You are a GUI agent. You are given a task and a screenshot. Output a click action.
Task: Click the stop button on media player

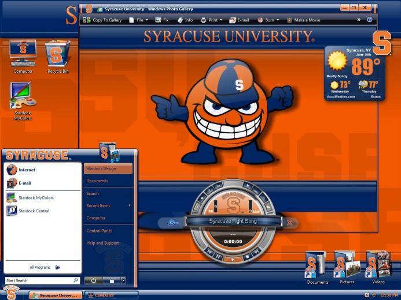coord(247,256)
